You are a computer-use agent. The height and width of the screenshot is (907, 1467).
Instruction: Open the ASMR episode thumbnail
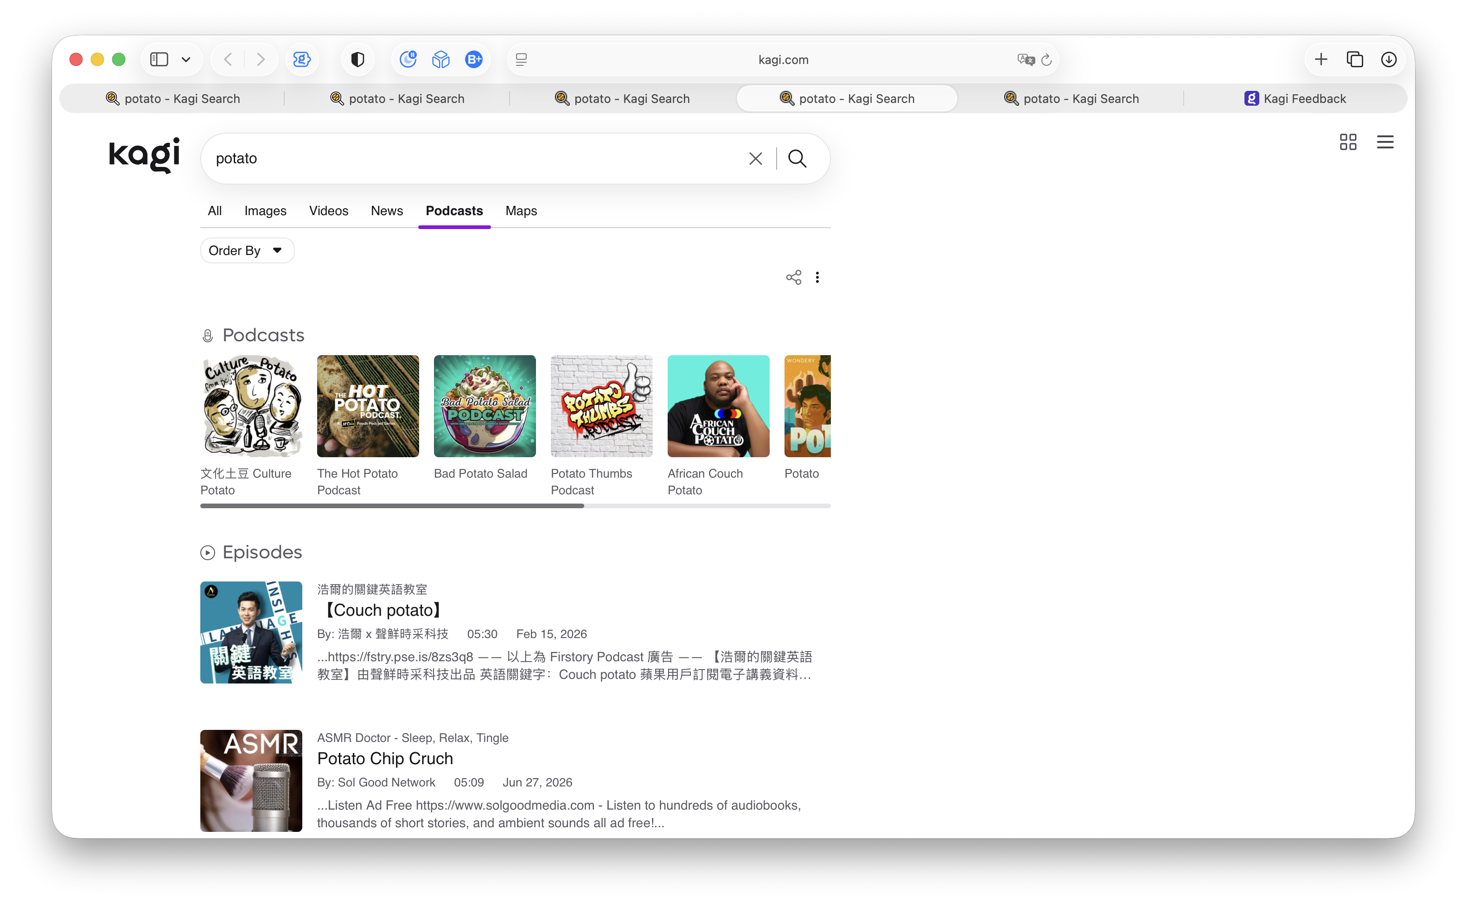(x=251, y=780)
